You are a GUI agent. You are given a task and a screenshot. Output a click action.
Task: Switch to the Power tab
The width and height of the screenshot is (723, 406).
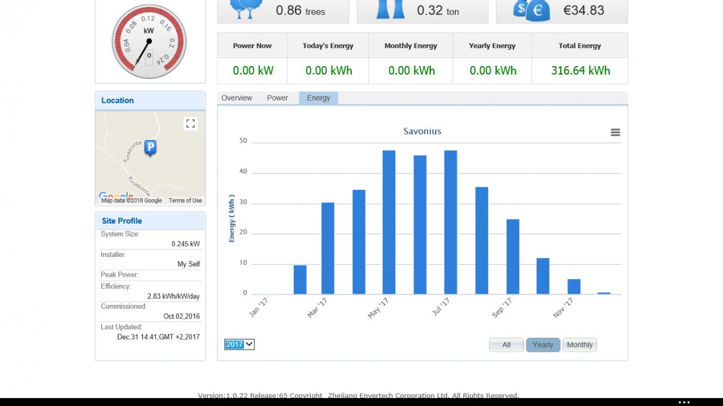[x=277, y=98]
